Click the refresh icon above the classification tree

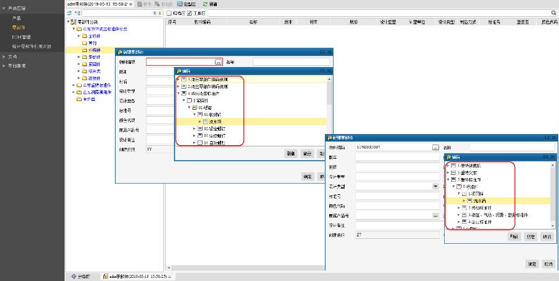click(x=69, y=12)
